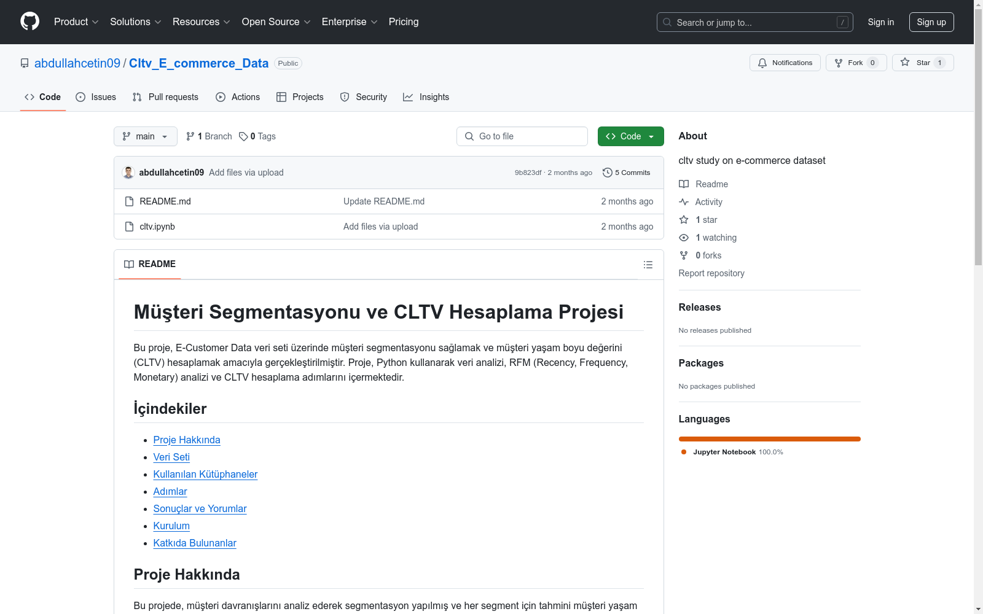This screenshot has height=614, width=983.
Task: Open the README outline list icon
Action: tap(648, 265)
